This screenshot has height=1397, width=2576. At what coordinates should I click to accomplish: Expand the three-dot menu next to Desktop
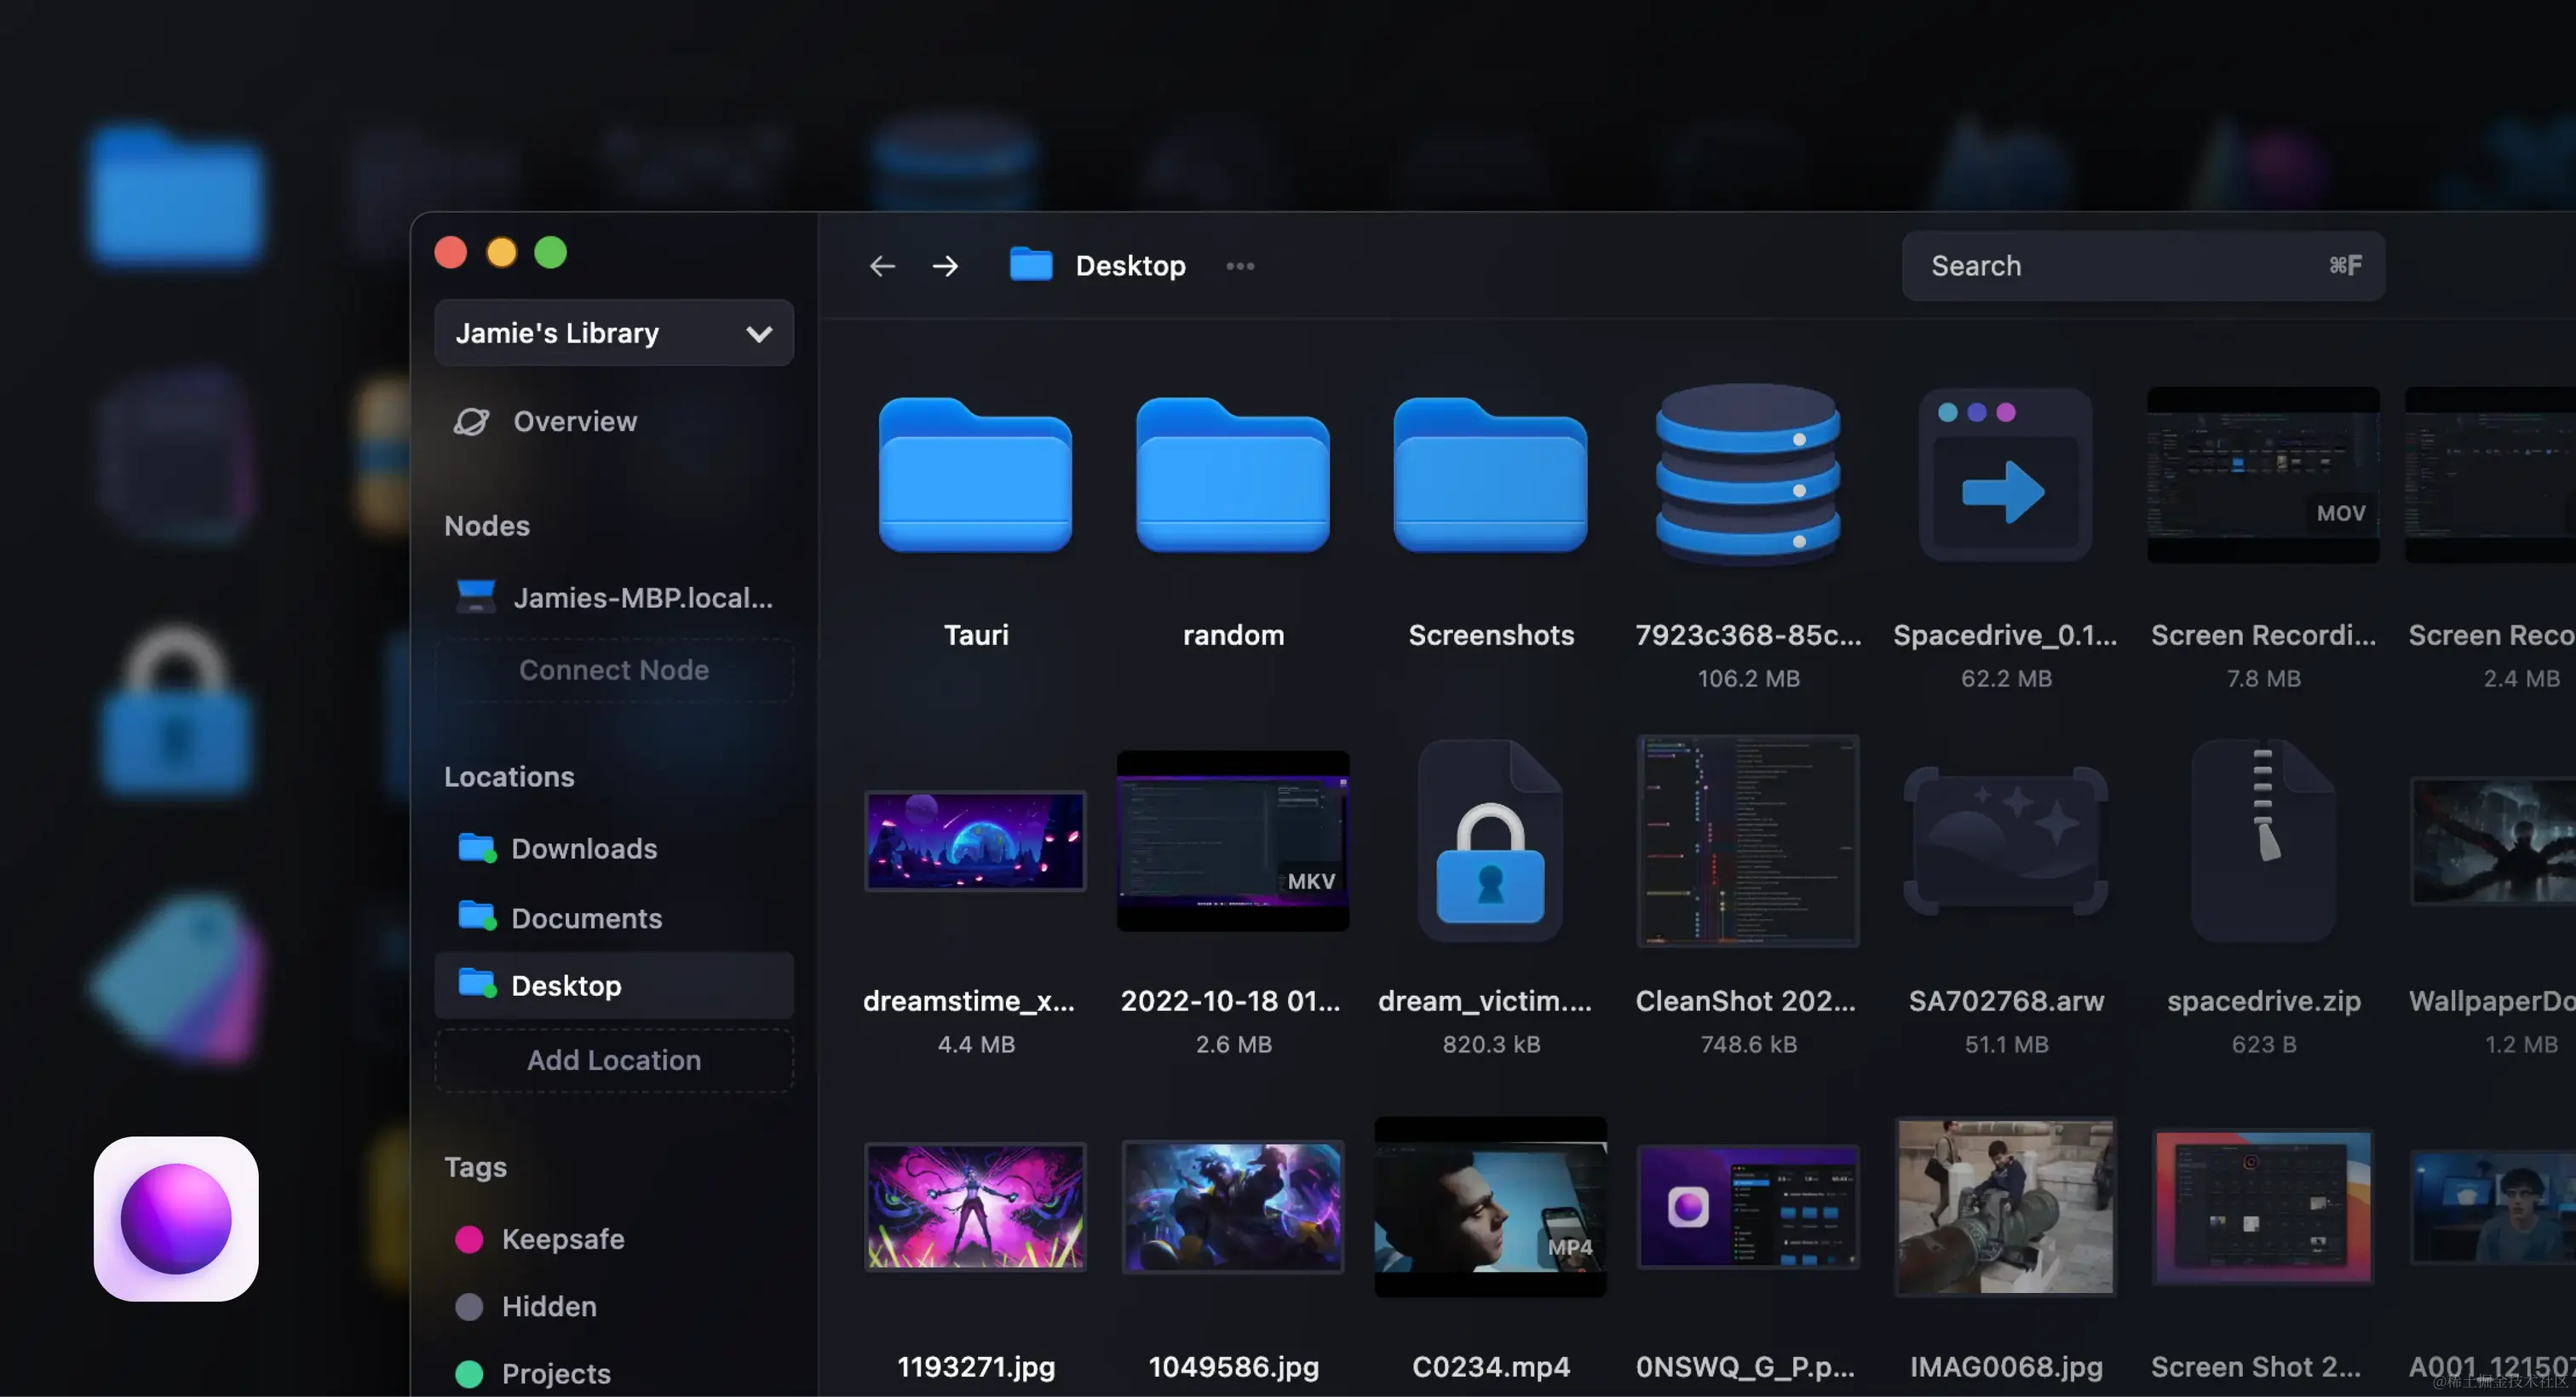[x=1239, y=267]
